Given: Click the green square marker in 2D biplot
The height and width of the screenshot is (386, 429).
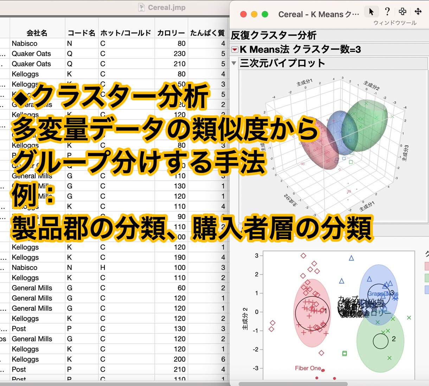Looking at the screenshot, I should [x=345, y=354].
